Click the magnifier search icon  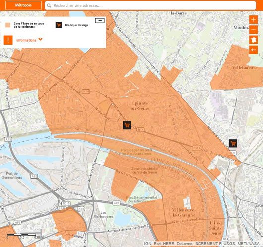[x=49, y=5]
